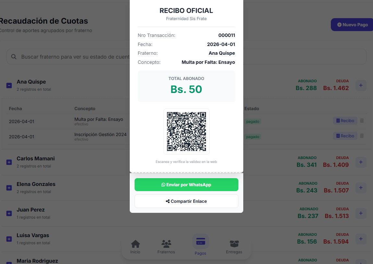Open the Inicio home tab
373x264 pixels.
(x=135, y=247)
